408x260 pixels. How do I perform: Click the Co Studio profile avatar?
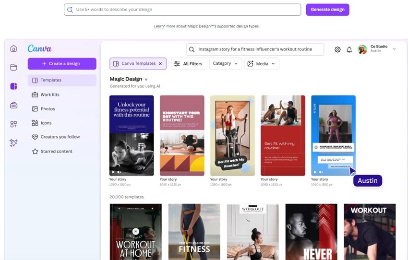362,49
